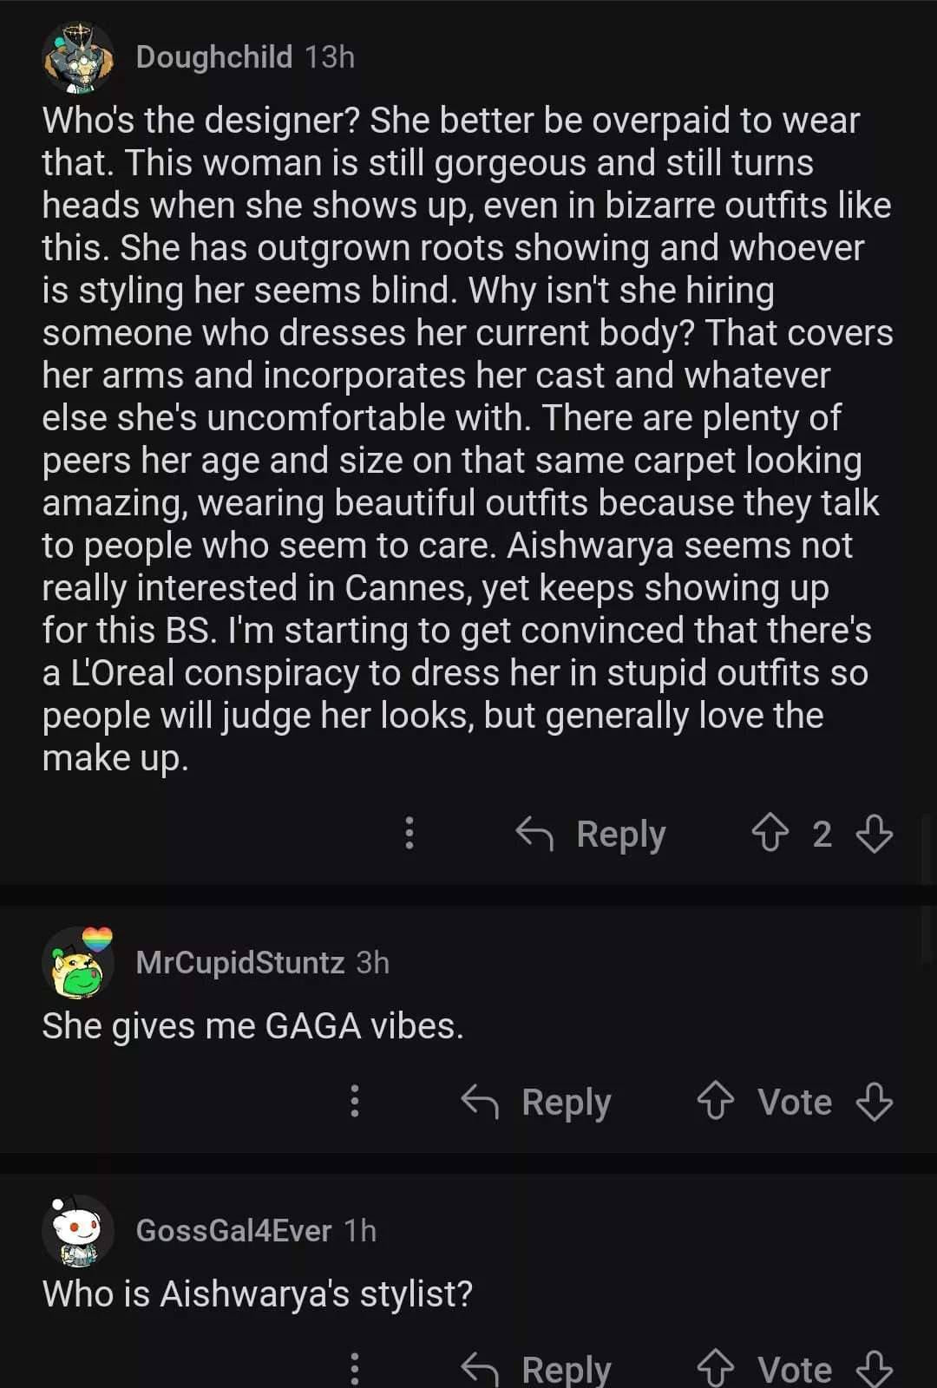
Task: Open GossGal4Ever username link
Action: (x=233, y=1230)
